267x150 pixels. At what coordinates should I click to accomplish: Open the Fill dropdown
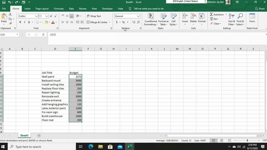pos(214,19)
